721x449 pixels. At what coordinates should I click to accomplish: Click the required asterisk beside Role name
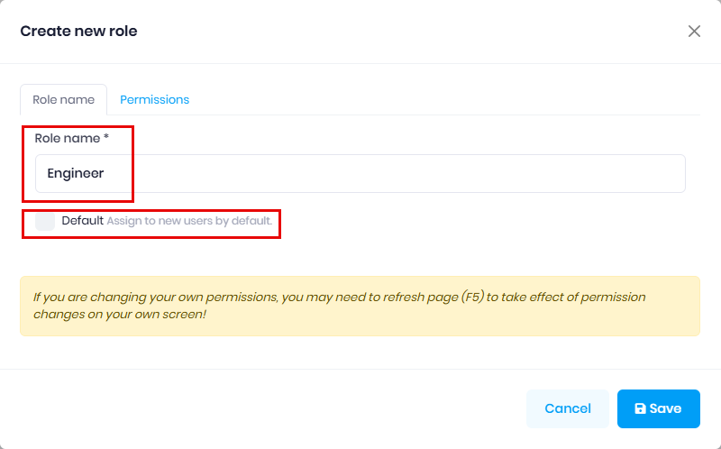click(106, 138)
